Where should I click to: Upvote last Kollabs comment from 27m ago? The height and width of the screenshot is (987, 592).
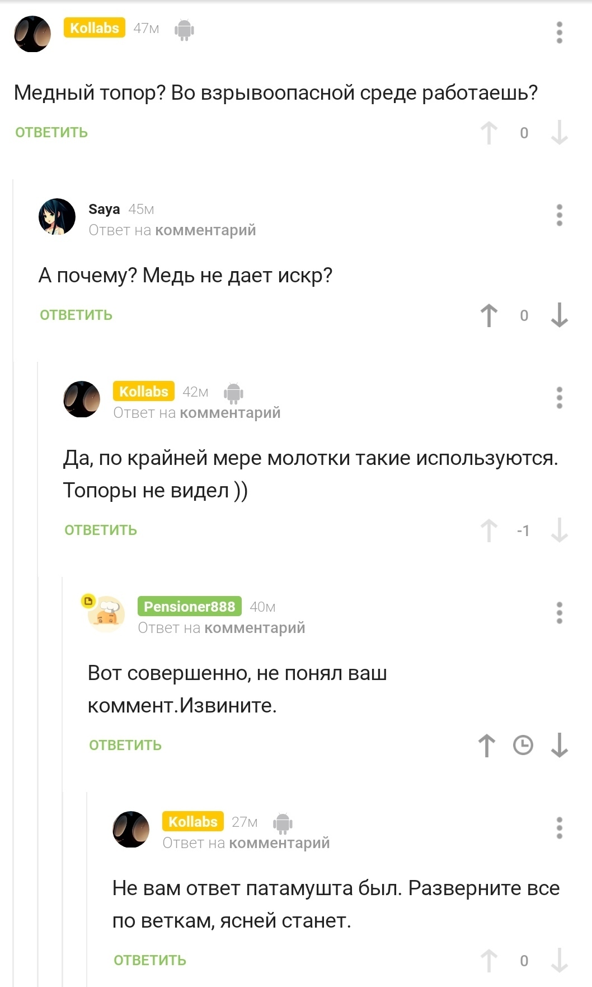click(x=488, y=961)
